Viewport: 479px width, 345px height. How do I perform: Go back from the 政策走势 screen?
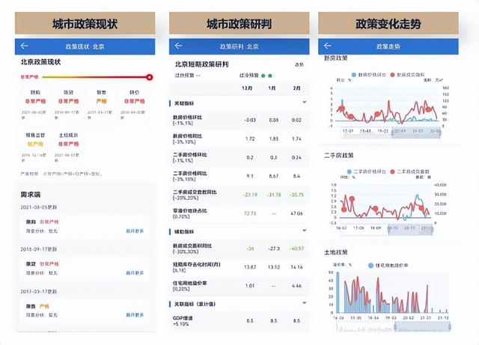[328, 46]
